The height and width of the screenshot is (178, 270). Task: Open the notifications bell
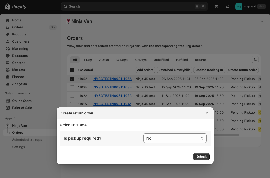click(228, 6)
